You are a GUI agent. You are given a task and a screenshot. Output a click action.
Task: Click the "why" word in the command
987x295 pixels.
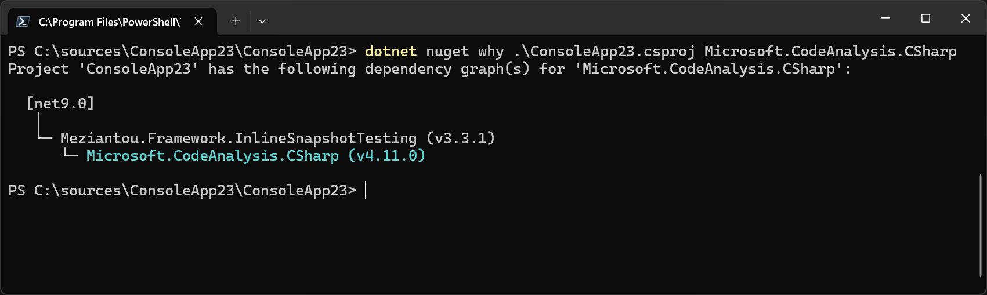coord(491,52)
